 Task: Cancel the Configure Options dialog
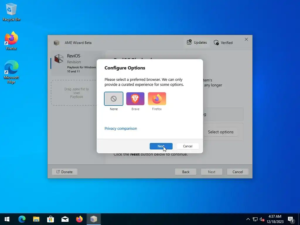[188, 146]
